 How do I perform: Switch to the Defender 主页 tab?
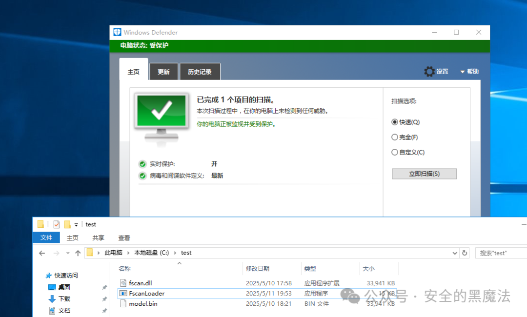click(133, 70)
